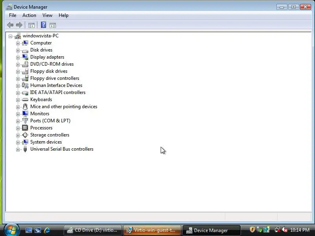
Task: Open the File menu
Action: pyautogui.click(x=13, y=15)
